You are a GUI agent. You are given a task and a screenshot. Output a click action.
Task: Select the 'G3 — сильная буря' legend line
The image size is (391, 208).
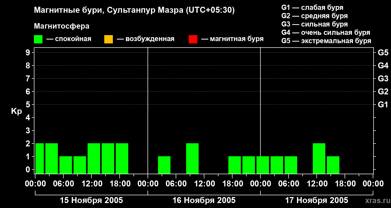tap(315, 24)
